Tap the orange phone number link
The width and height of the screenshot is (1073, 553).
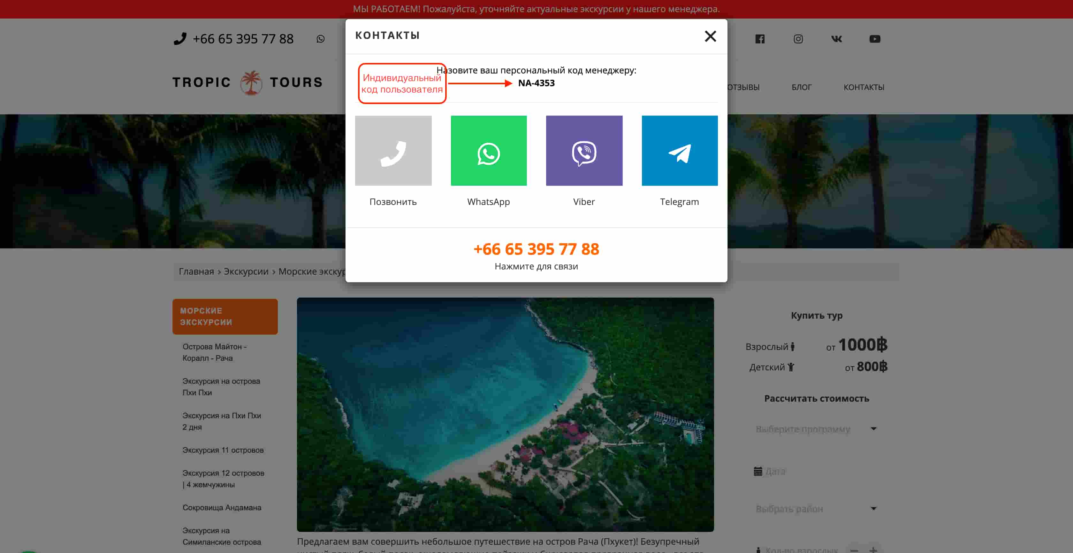536,249
